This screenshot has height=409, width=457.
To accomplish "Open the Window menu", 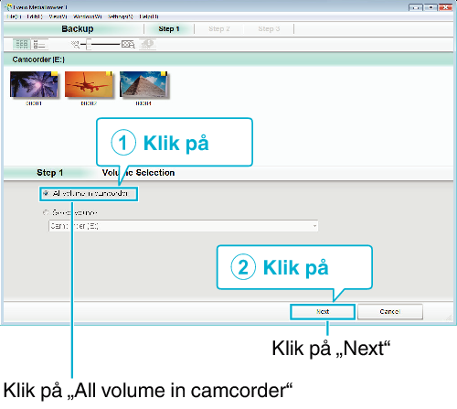I will coord(88,16).
